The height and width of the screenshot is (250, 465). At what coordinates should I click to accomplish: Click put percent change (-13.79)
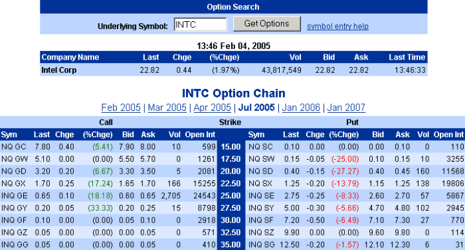coord(345,184)
